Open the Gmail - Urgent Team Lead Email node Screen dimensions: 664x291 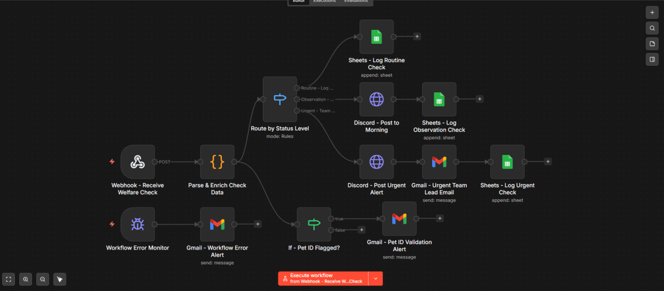pos(439,162)
